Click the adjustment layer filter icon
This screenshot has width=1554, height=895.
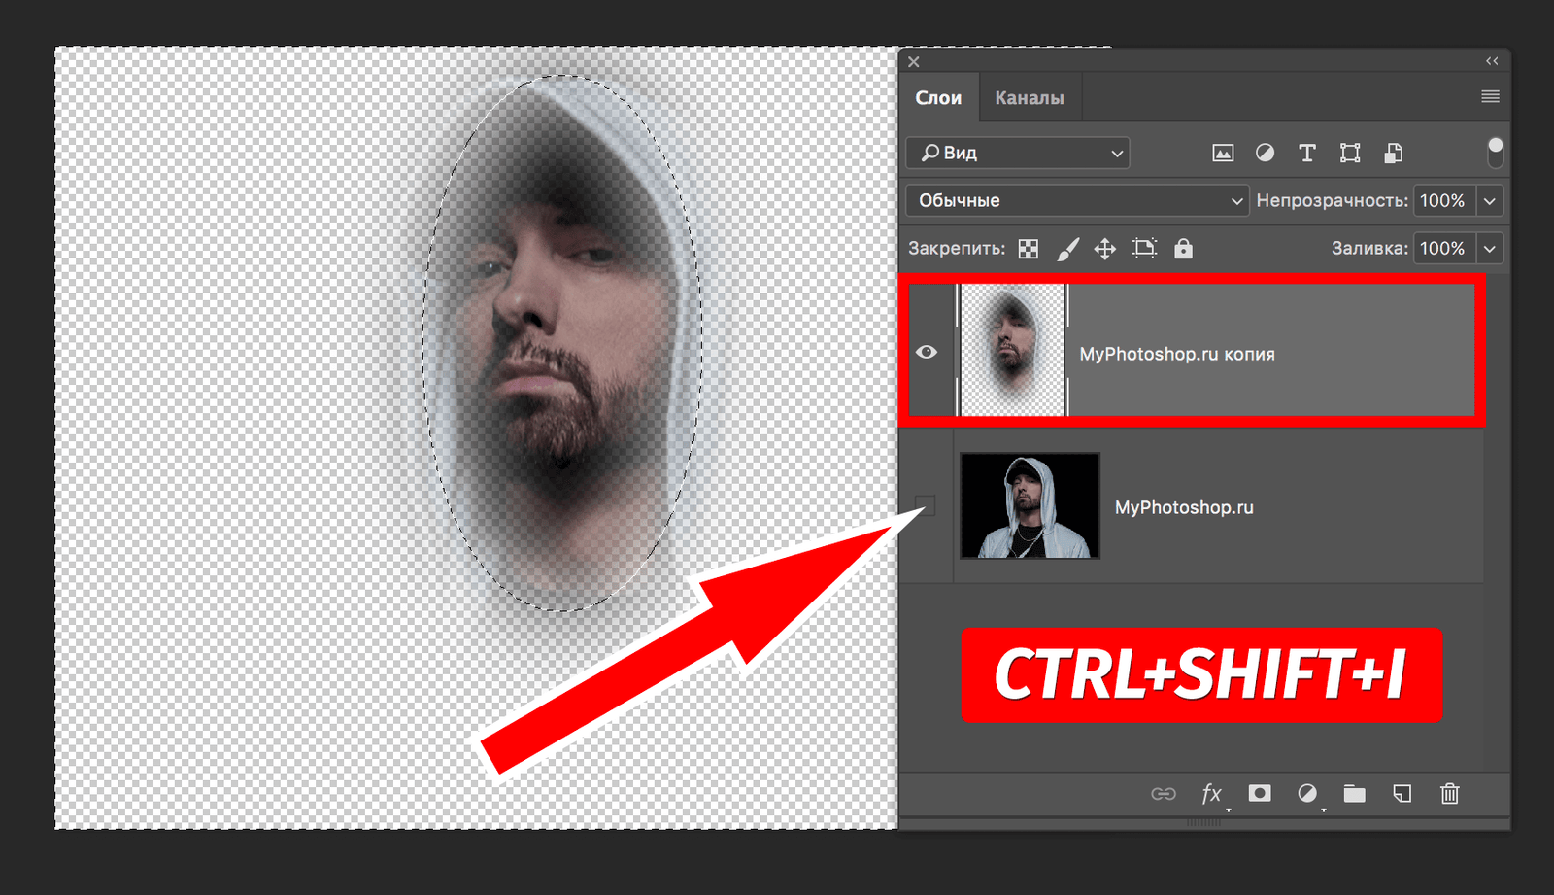[1265, 153]
